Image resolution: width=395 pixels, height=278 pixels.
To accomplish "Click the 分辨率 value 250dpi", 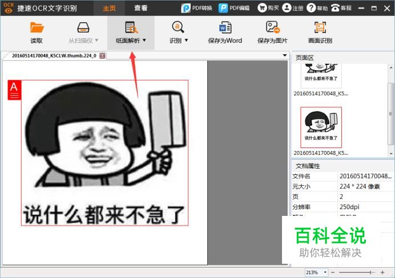I will [349, 207].
